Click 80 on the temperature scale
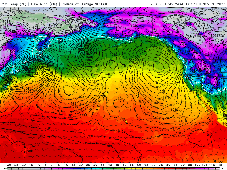 [x=168, y=165]
